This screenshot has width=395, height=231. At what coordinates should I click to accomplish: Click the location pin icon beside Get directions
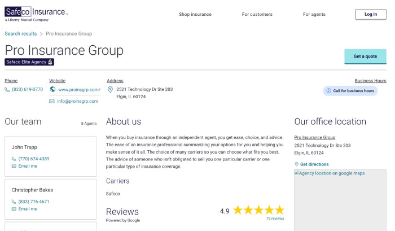[297, 164]
